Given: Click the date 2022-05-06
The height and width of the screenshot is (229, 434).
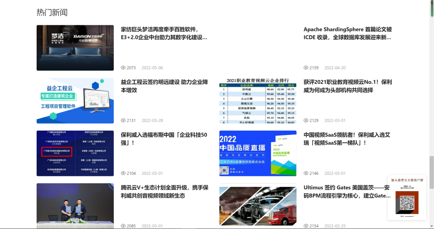Looking at the screenshot, I should click(x=152, y=68).
